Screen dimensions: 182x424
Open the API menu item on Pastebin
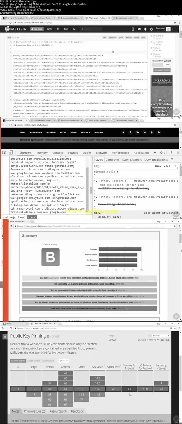pos(58,29)
